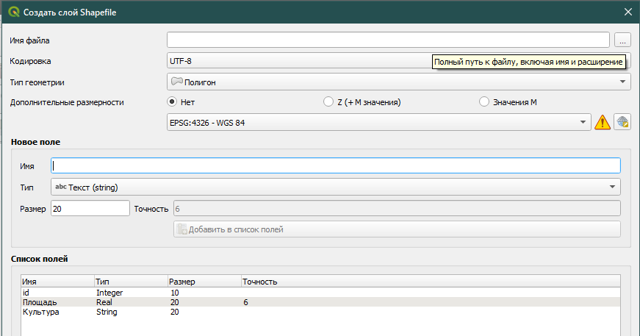Click into the 'Имя файла' text field

pyautogui.click(x=388, y=40)
